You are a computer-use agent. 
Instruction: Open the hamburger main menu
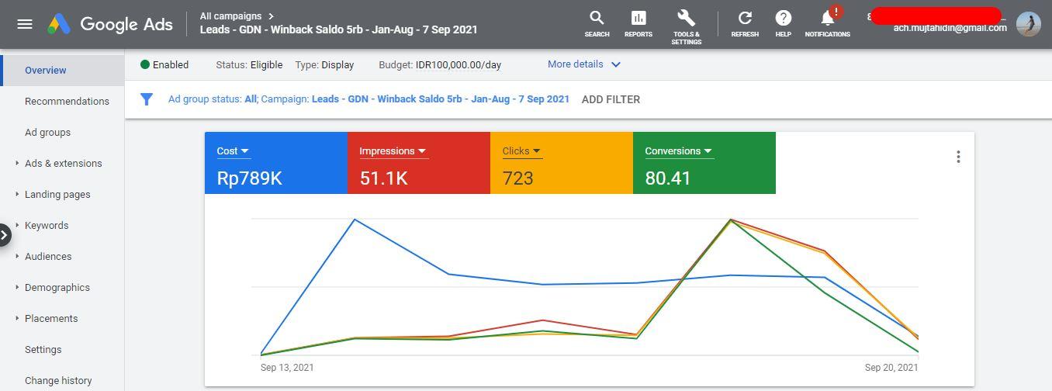tap(25, 24)
